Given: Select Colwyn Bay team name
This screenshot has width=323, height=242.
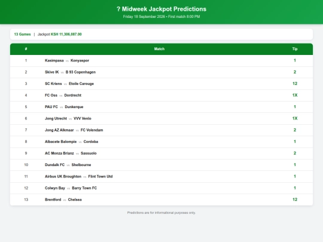Looking at the screenshot, I should pos(55,188).
